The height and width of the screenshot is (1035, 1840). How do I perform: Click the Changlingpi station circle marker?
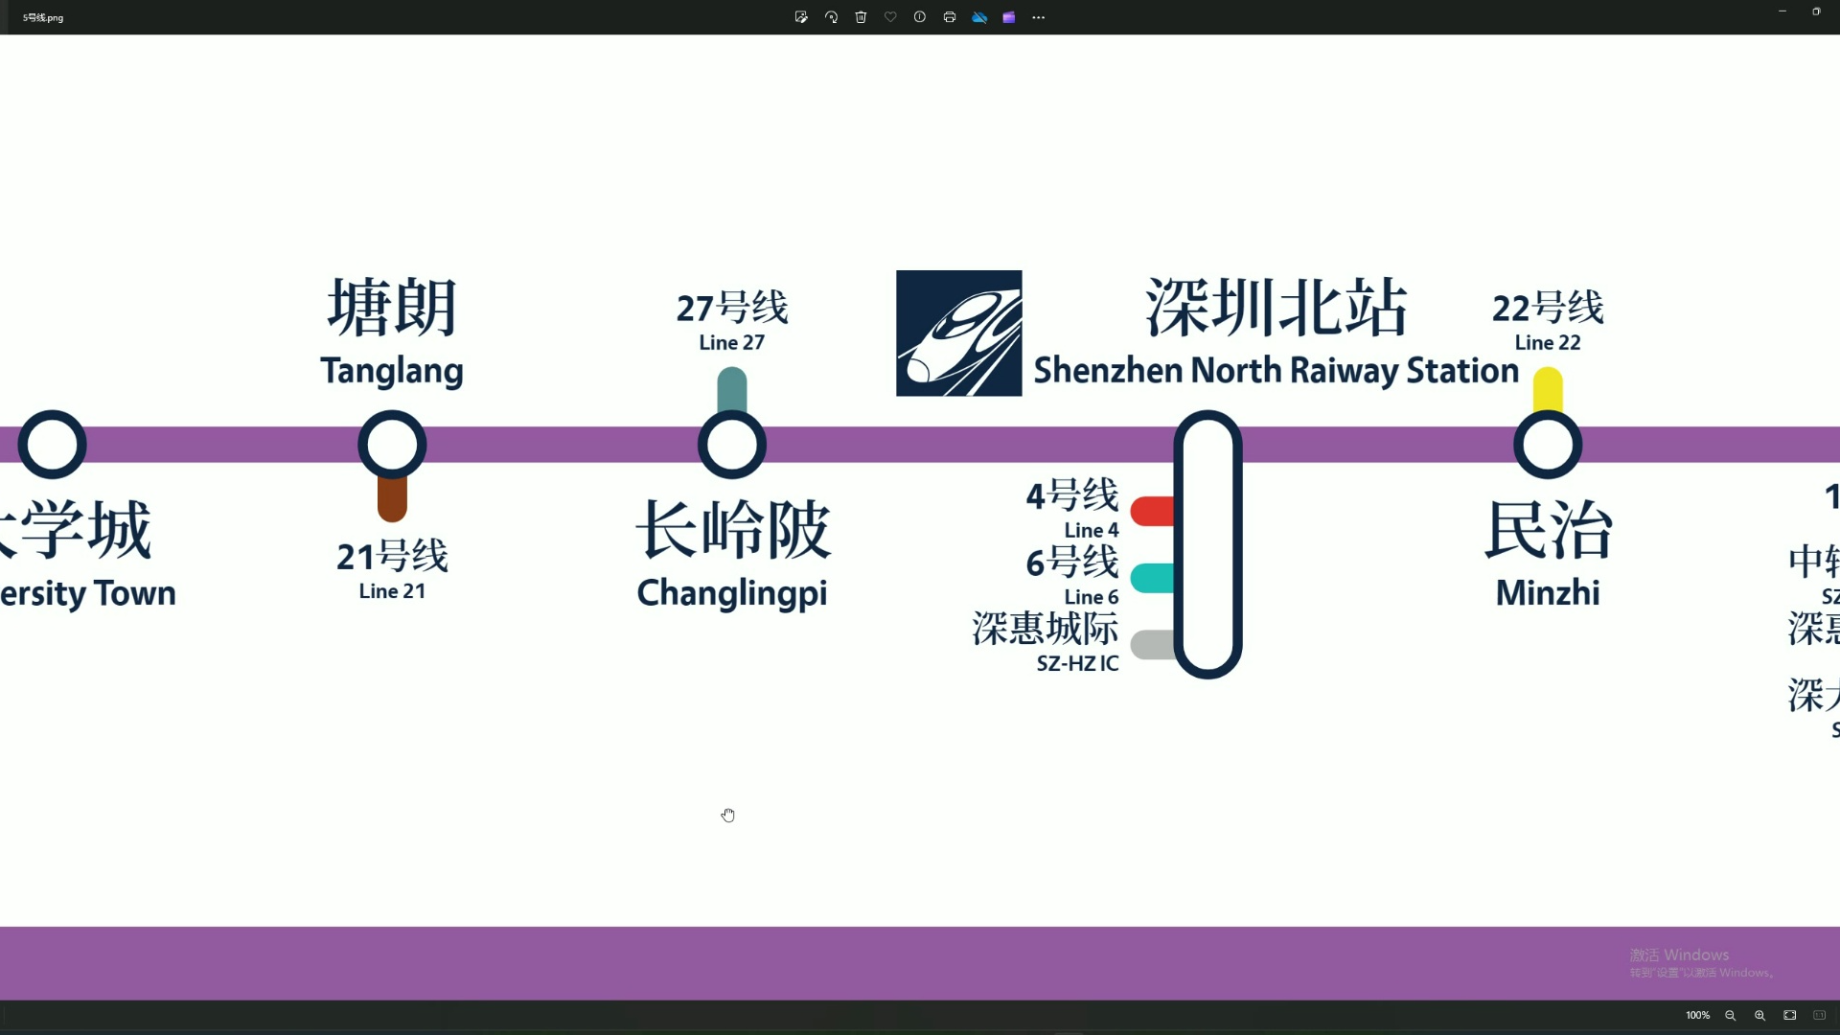click(732, 445)
